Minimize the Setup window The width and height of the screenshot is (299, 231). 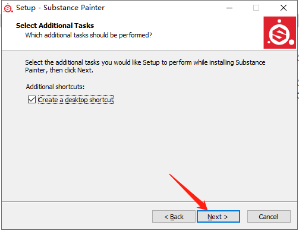click(x=229, y=8)
